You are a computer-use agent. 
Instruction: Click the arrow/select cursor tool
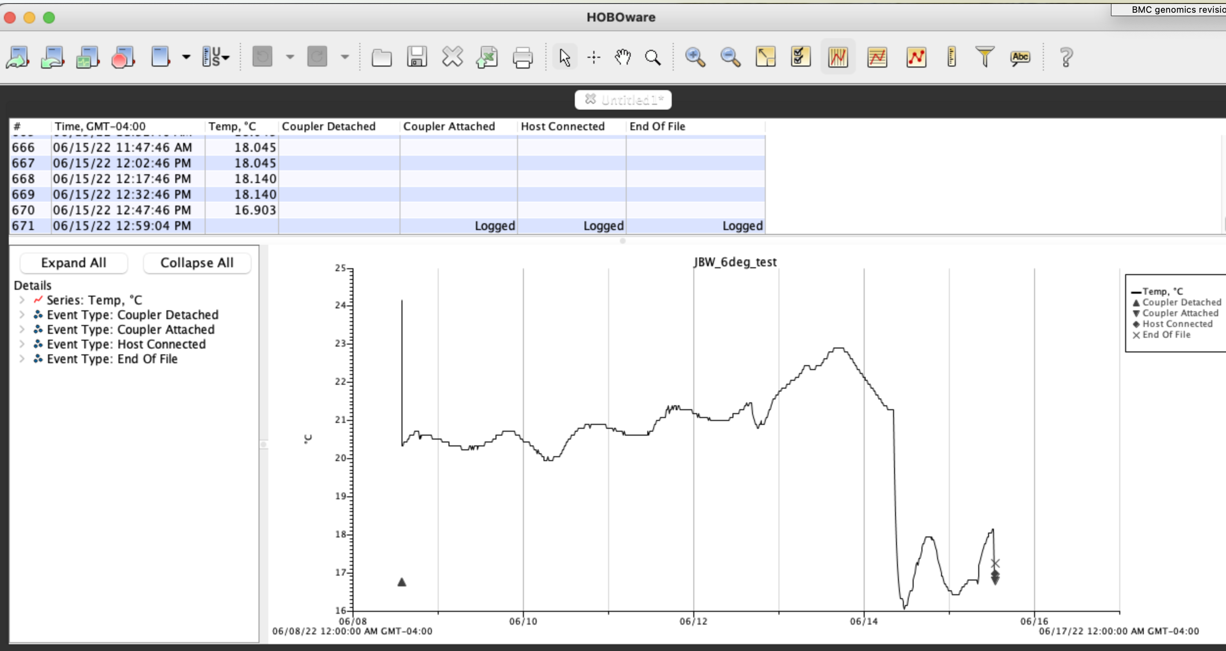click(x=565, y=57)
